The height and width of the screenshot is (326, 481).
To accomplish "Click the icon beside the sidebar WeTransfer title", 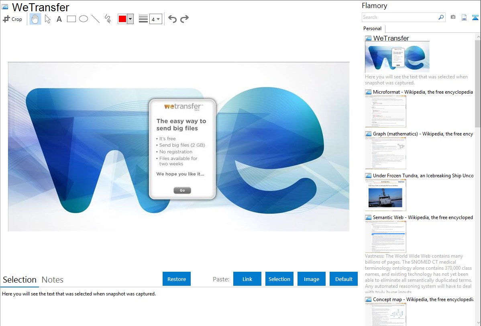I will 368,39.
